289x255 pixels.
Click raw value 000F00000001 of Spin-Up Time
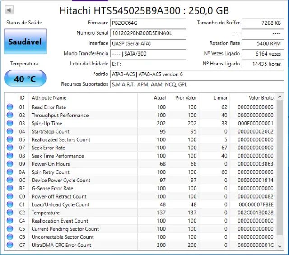point(256,123)
